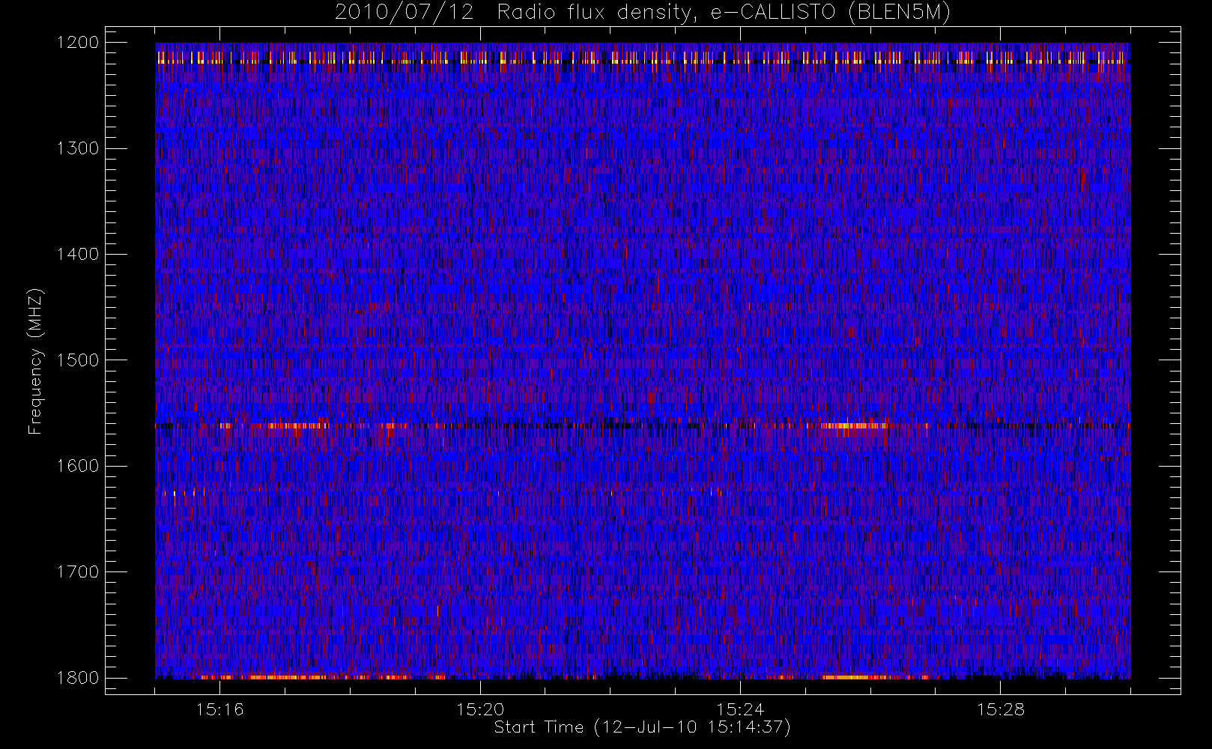The height and width of the screenshot is (749, 1212).
Task: Select the 1200 frequency tick label
Action: pyautogui.click(x=78, y=42)
